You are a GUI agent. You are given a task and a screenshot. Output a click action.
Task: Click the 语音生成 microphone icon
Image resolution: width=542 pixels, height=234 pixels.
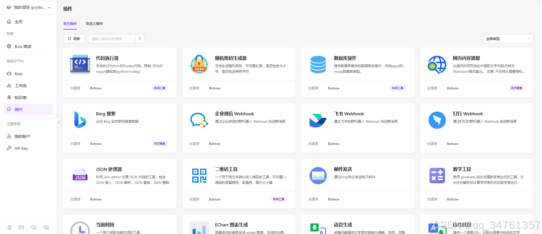[318, 228]
